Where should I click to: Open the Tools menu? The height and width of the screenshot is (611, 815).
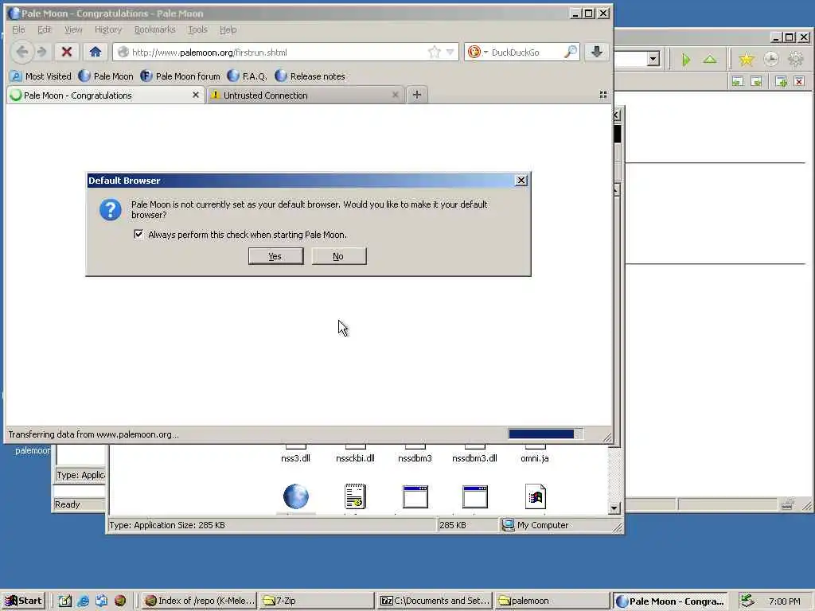tap(197, 29)
